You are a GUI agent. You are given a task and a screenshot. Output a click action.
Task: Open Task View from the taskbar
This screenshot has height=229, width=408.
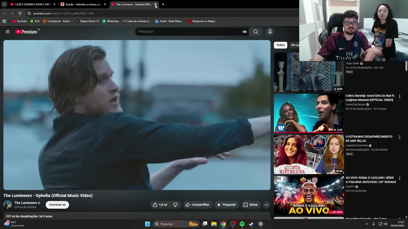(205, 224)
